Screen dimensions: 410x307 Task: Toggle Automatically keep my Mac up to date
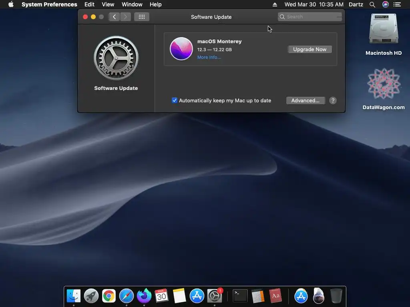(x=175, y=100)
